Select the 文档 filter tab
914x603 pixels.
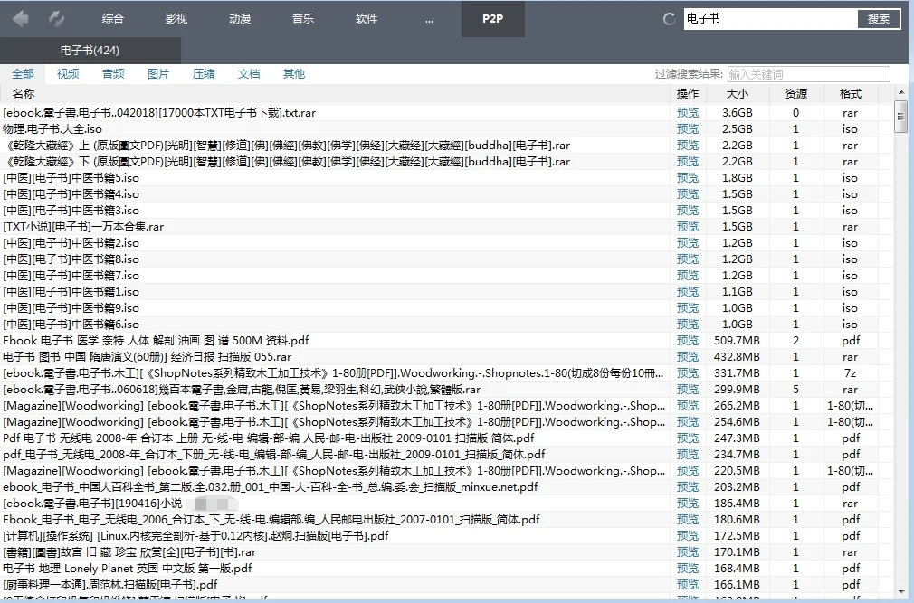click(248, 73)
